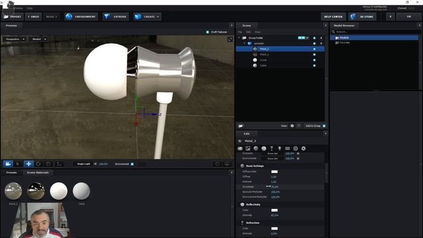Open the Environment settings globe button
423x238 pixels.
tap(81, 17)
